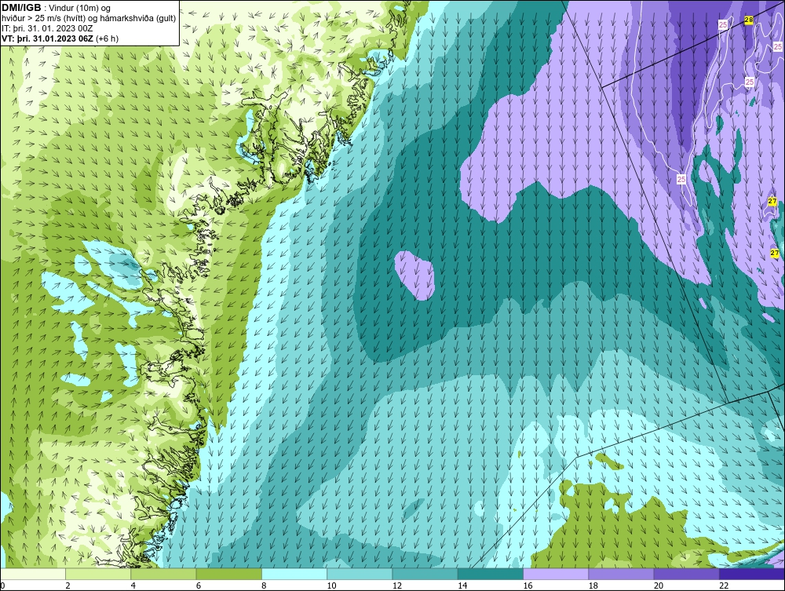The height and width of the screenshot is (591, 785).
Task: Choose the 10–12 m/s legend swatch
Action: [360, 574]
